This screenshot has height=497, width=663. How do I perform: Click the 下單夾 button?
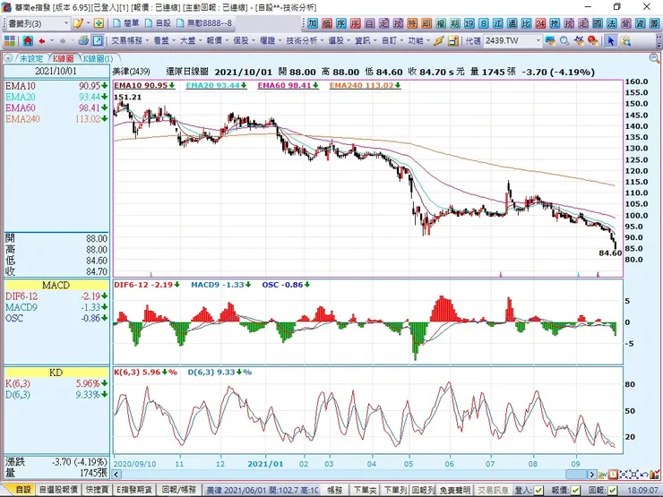tap(365, 491)
